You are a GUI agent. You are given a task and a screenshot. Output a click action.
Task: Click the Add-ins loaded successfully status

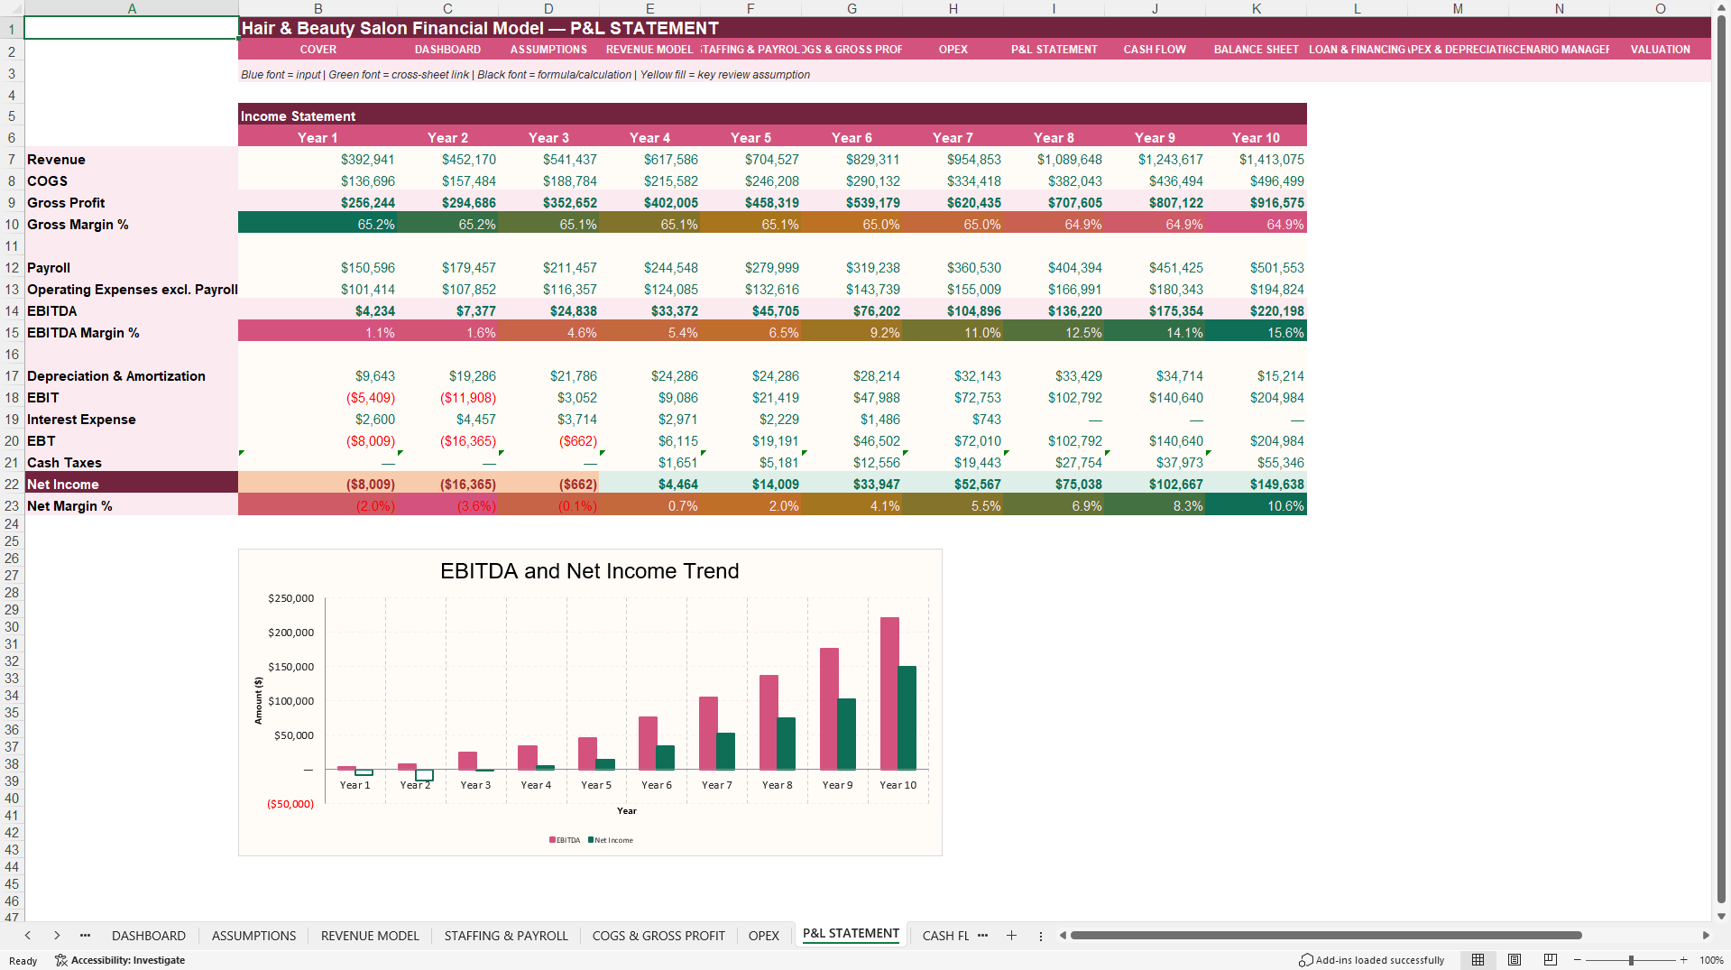pyautogui.click(x=1371, y=960)
